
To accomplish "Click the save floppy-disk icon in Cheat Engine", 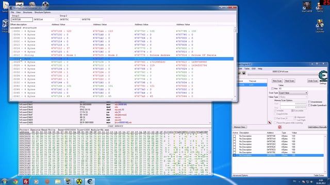I will pyautogui.click(x=244, y=73).
